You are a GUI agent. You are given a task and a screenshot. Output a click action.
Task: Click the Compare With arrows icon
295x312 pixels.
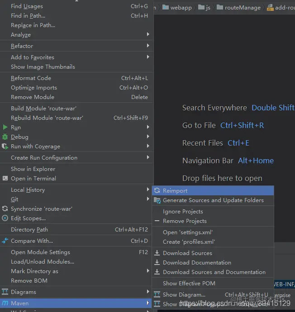5,241
